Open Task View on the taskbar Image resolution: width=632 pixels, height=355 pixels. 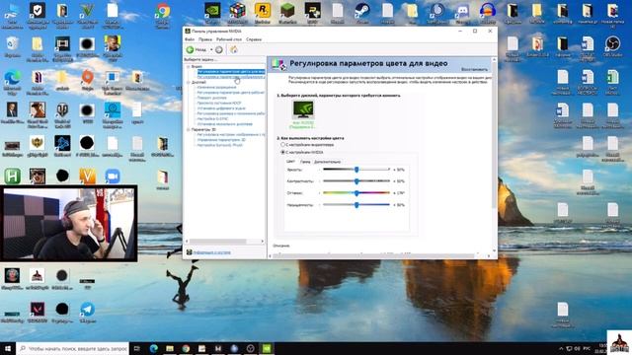pyautogui.click(x=136, y=348)
